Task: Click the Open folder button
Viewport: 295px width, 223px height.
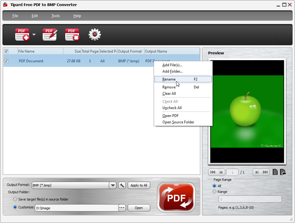Action: tap(139, 208)
